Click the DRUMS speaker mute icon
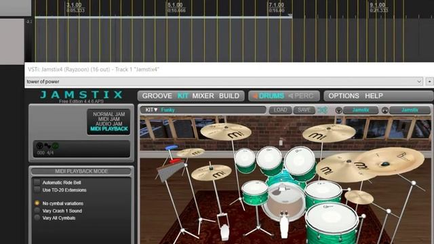Viewport: 434px width, 244px height. pyautogui.click(x=255, y=96)
